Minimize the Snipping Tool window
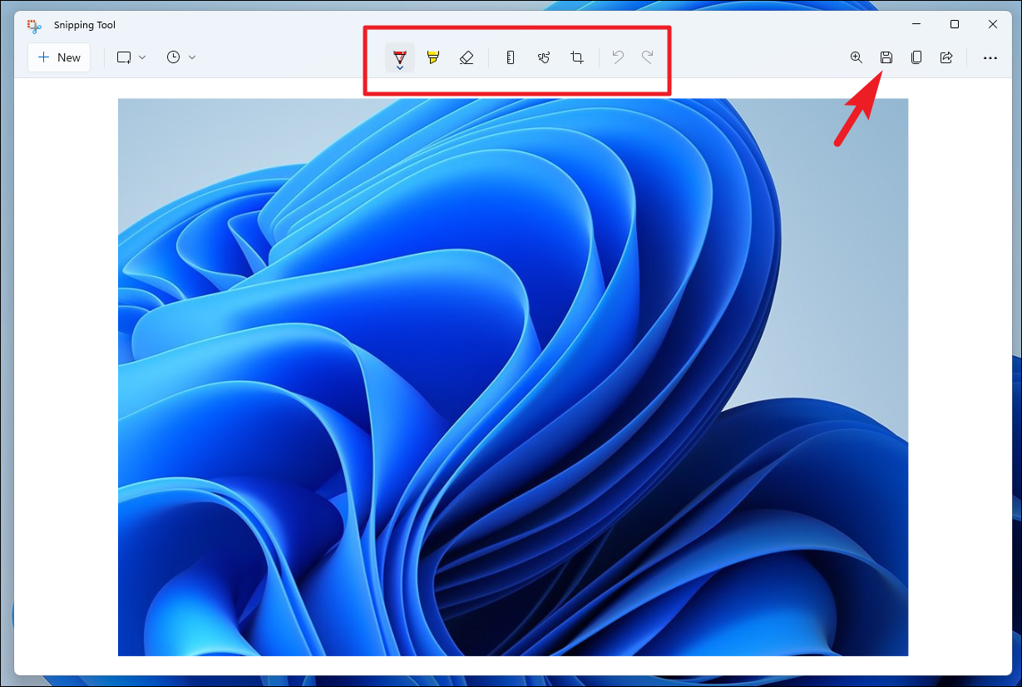The width and height of the screenshot is (1022, 687). tap(916, 25)
